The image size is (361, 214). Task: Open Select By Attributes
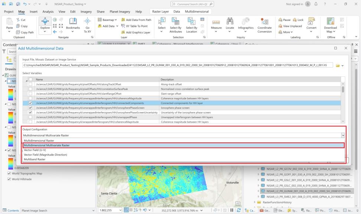[176, 25]
